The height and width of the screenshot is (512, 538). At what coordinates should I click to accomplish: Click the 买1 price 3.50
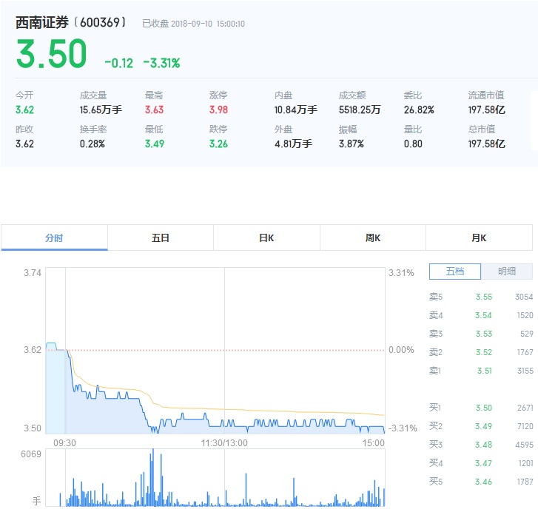(484, 408)
